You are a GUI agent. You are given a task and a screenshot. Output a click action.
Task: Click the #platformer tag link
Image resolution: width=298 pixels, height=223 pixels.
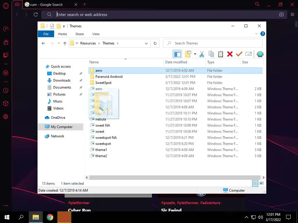pos(79,203)
